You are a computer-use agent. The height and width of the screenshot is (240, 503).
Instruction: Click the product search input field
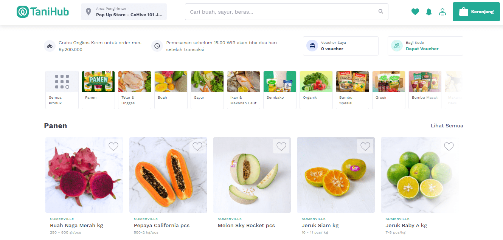282,12
